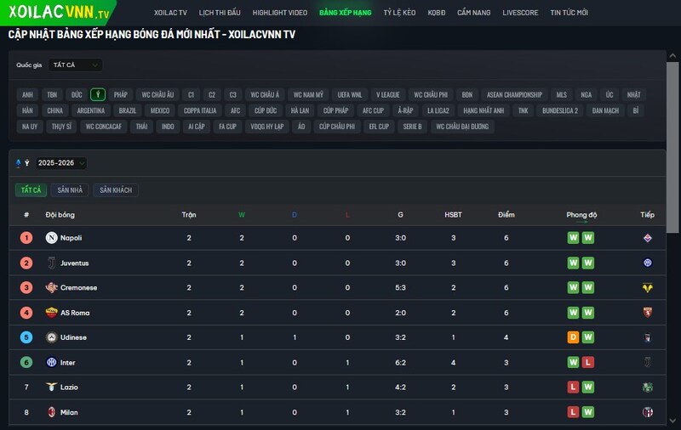Open the 2025-2026 season dropdown
Image resolution: width=681 pixels, height=430 pixels.
[60, 163]
